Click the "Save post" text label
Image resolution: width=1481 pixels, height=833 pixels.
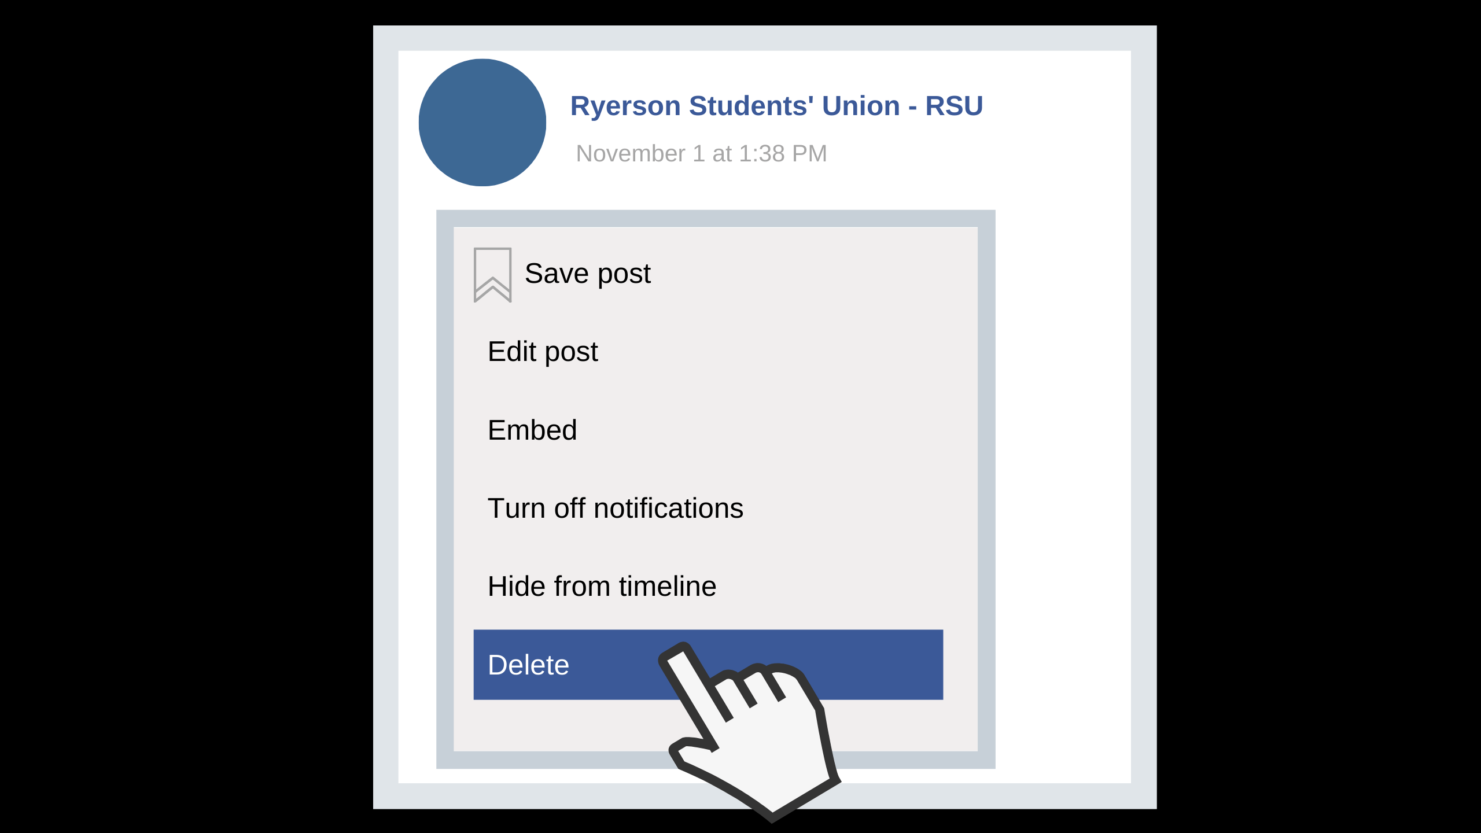tap(587, 274)
